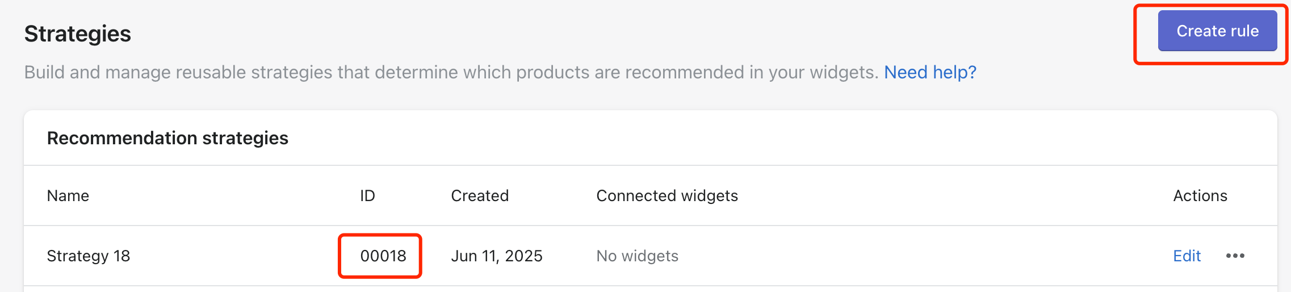Open the more actions ellipsis menu
Image resolution: width=1291 pixels, height=292 pixels.
click(x=1235, y=256)
